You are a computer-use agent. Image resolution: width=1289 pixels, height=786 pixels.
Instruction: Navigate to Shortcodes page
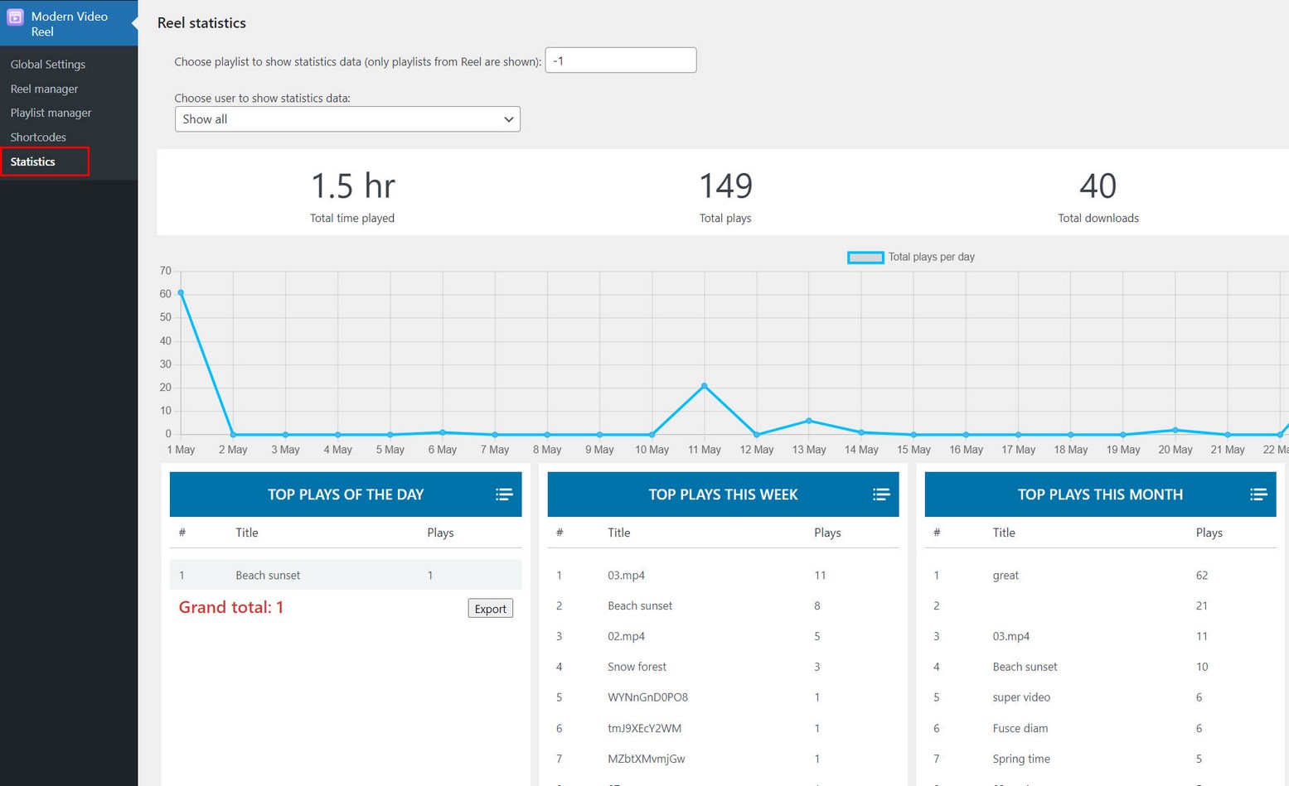tap(38, 137)
